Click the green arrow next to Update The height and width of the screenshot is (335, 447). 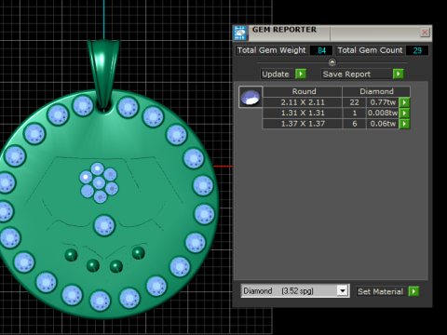[x=301, y=74]
